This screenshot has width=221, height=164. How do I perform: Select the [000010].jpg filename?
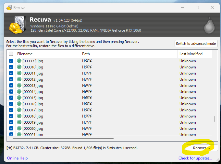point(33,67)
